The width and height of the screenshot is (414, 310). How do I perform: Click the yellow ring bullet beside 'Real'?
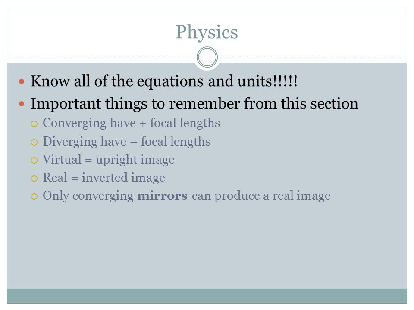click(x=34, y=178)
